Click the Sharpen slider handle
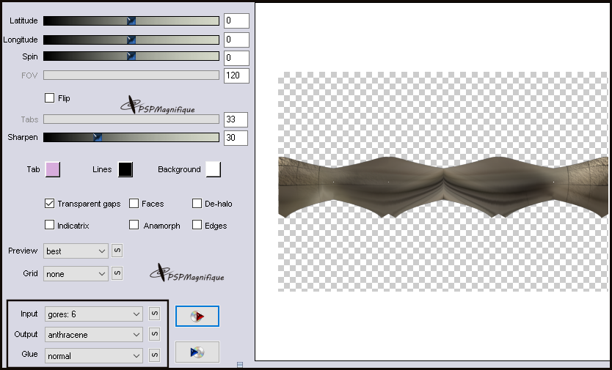The height and width of the screenshot is (370, 612). point(98,137)
